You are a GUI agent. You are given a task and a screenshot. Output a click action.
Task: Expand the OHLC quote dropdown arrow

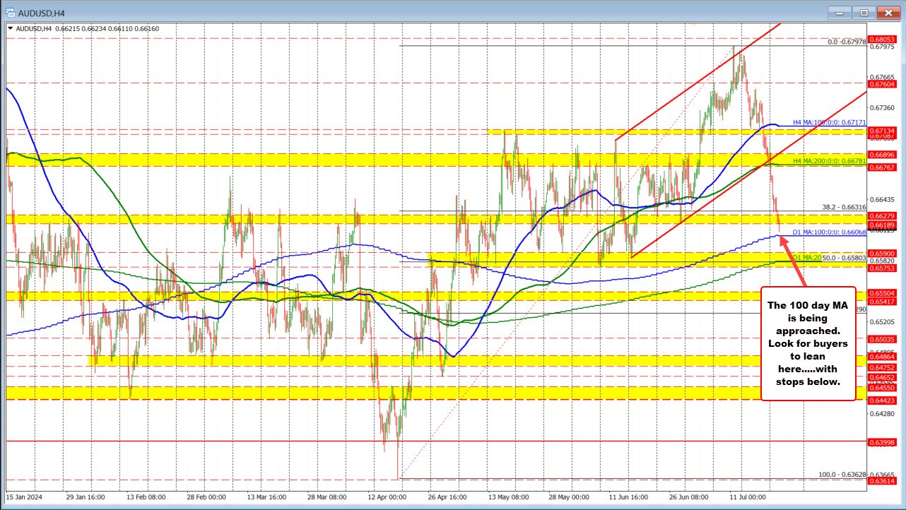pos(10,28)
